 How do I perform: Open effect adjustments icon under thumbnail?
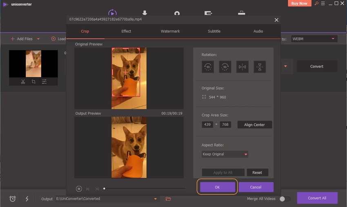(44, 82)
